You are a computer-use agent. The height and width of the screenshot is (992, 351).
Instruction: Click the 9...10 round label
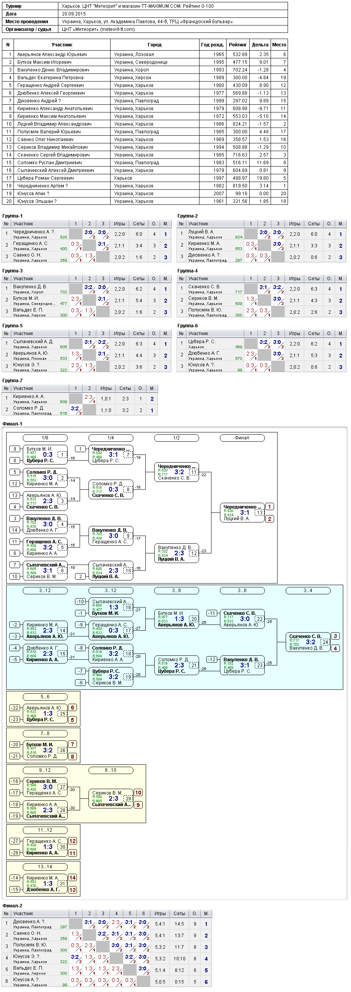[x=111, y=770]
